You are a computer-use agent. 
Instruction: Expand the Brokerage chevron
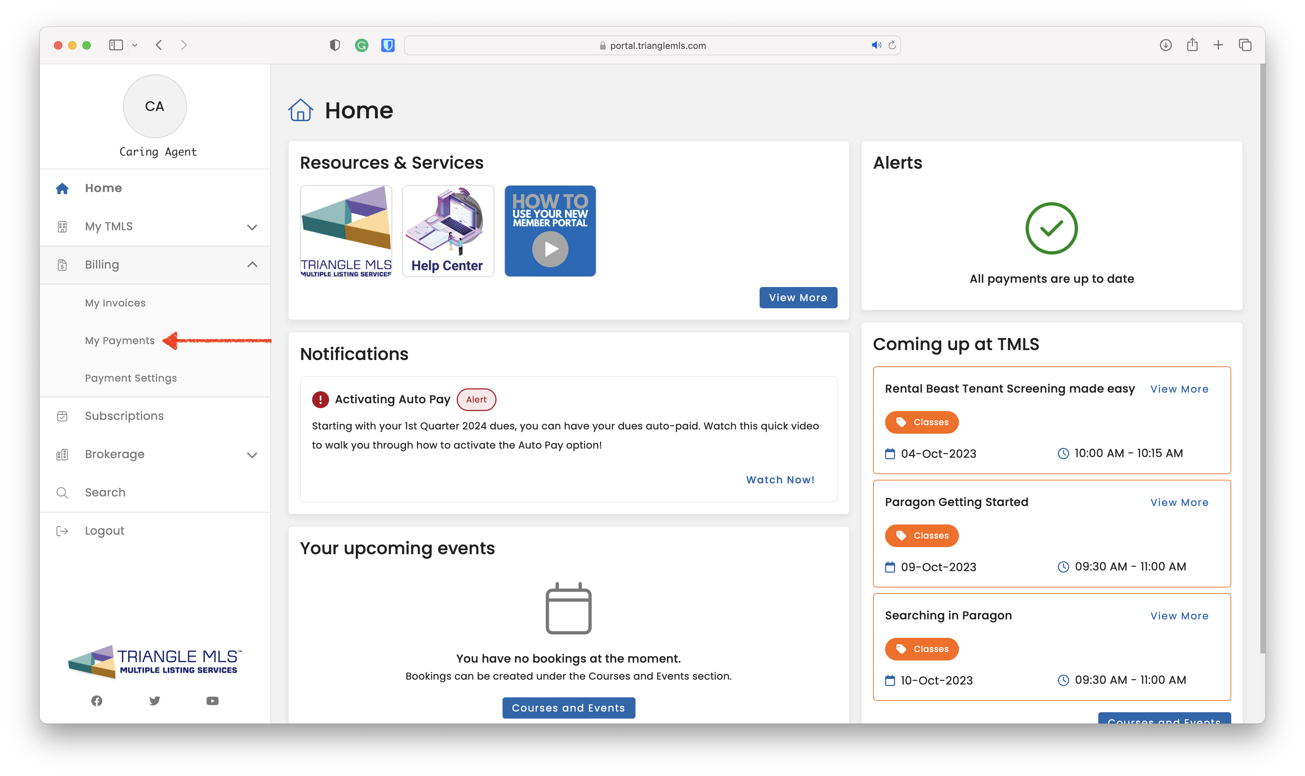[252, 455]
